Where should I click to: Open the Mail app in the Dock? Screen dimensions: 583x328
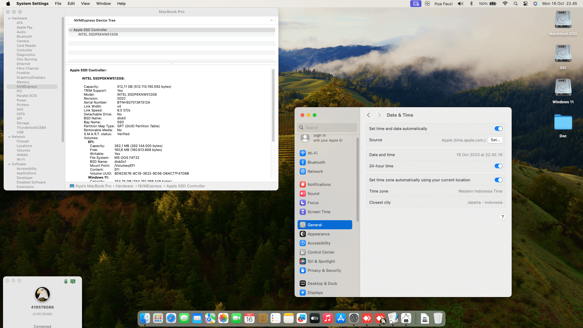[197, 318]
